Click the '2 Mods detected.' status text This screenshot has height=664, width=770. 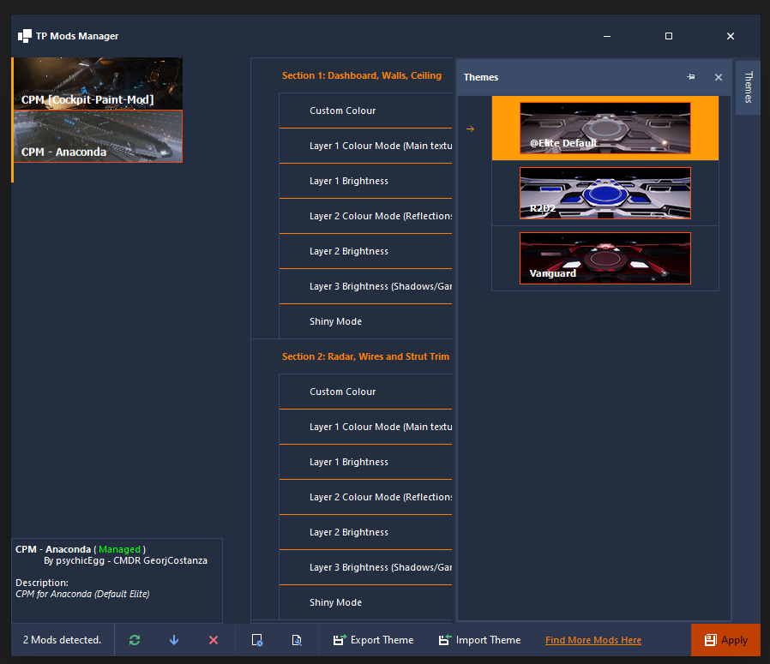[62, 640]
